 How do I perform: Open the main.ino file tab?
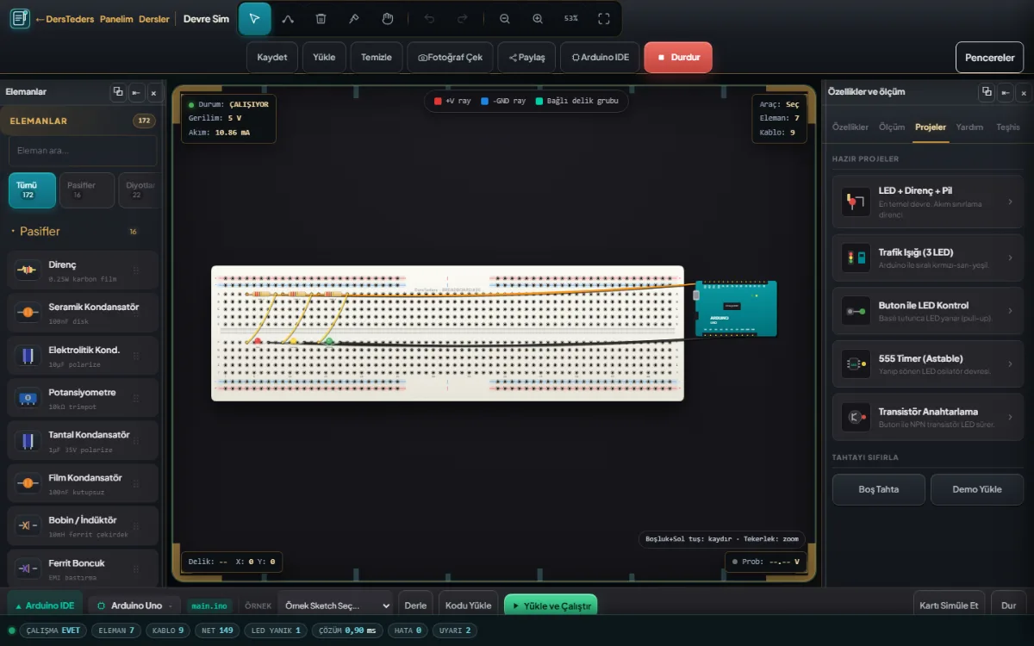[209, 606]
